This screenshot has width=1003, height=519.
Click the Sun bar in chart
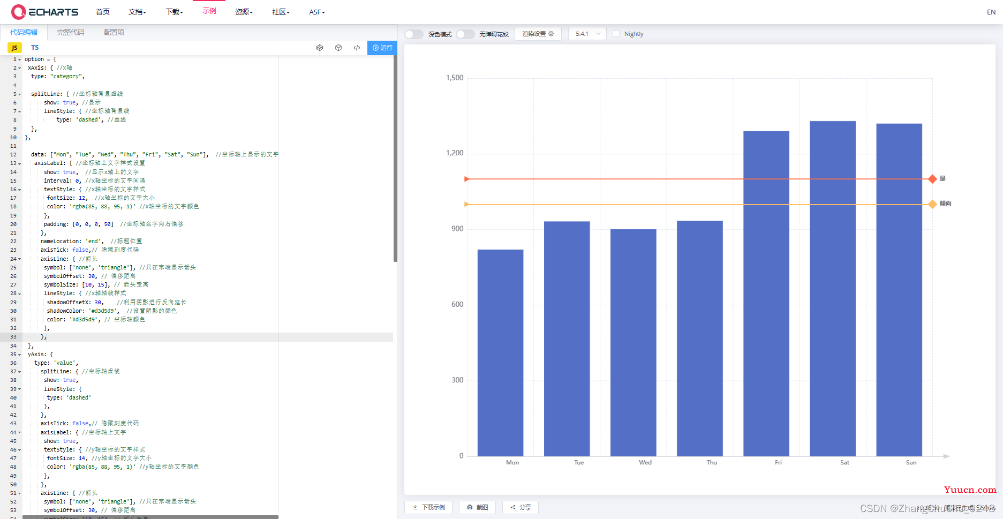coord(899,290)
